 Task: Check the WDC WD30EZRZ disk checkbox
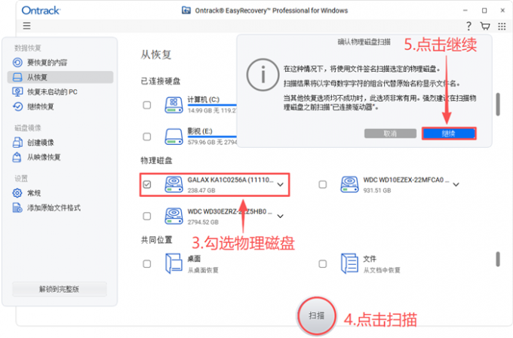147,217
